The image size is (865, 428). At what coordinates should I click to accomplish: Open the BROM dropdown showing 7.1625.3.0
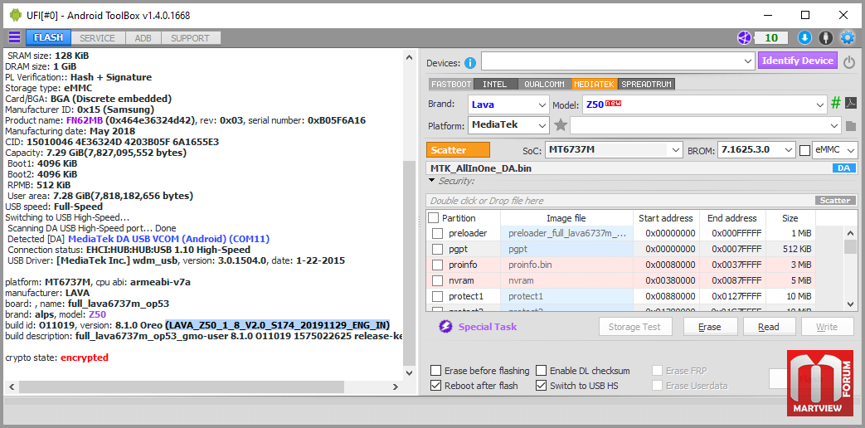click(x=756, y=149)
